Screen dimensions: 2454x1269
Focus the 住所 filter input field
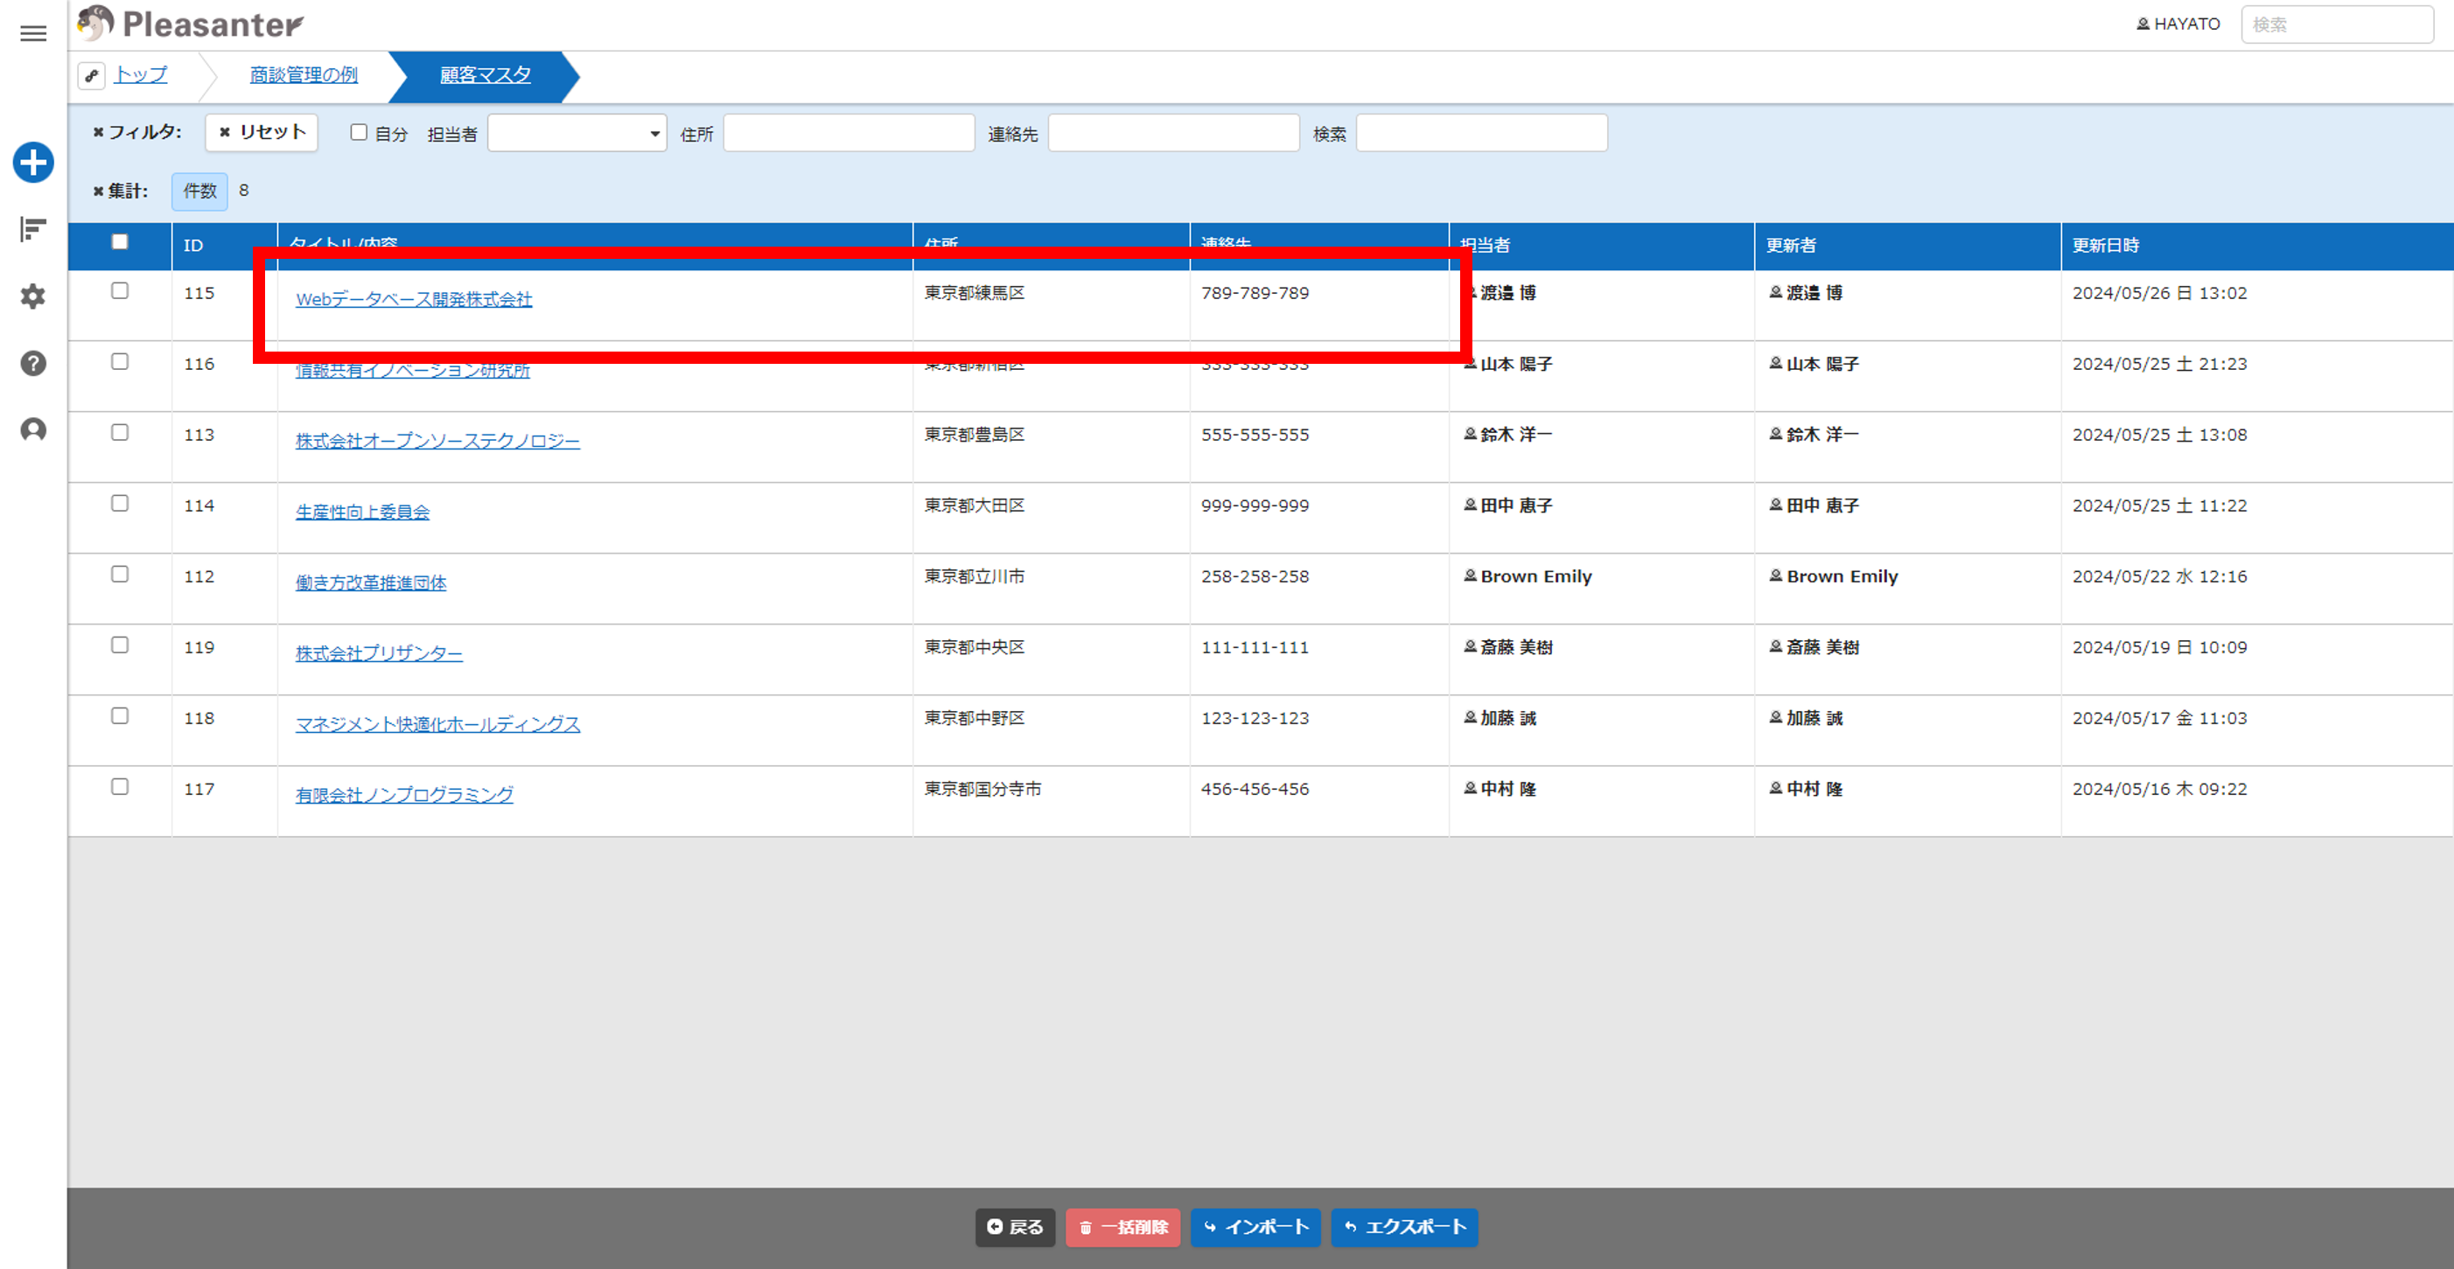849,133
